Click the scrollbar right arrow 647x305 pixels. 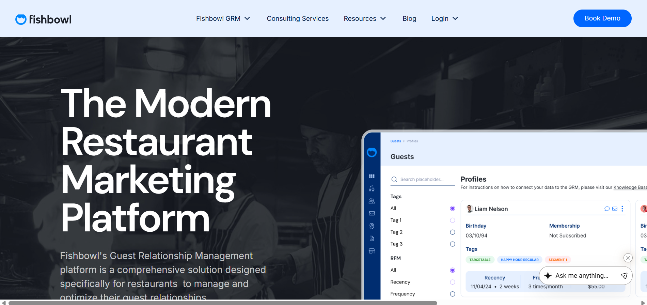pyautogui.click(x=643, y=303)
